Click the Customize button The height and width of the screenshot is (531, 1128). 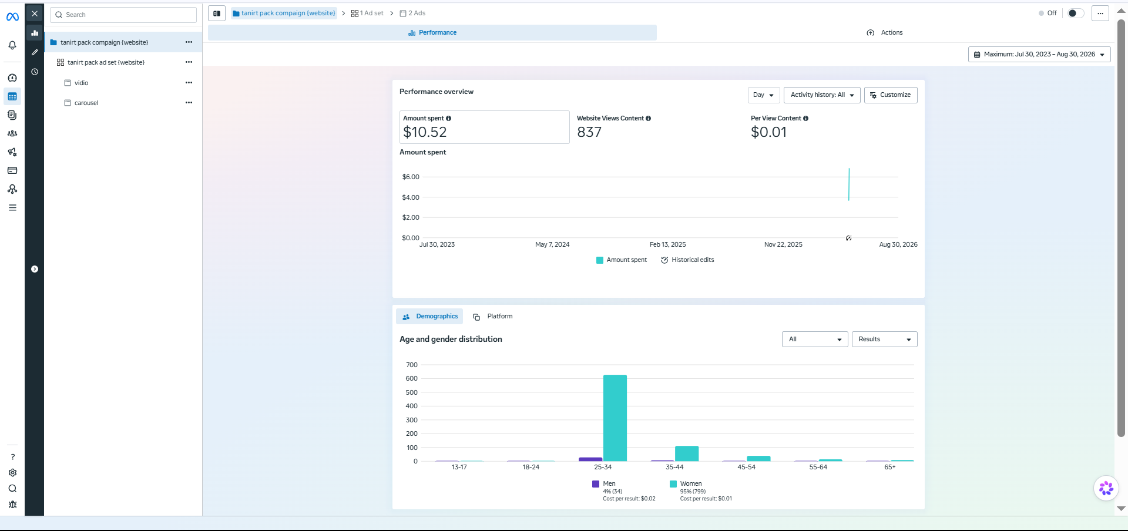[891, 95]
